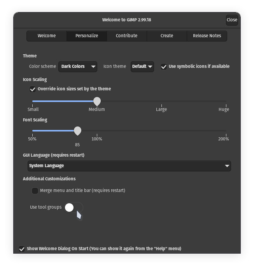Uncheck Override icon sizes set by theme
Image resolution: width=254 pixels, height=268 pixels.
tap(33, 89)
